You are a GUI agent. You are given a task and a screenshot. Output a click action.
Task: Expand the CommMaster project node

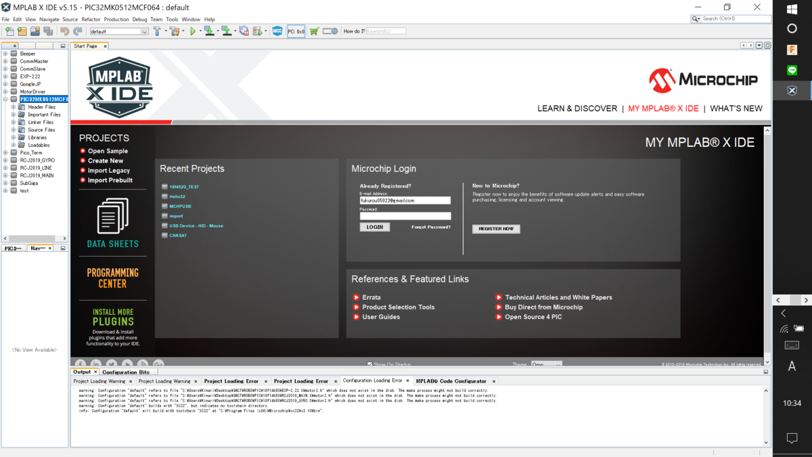(x=5, y=61)
